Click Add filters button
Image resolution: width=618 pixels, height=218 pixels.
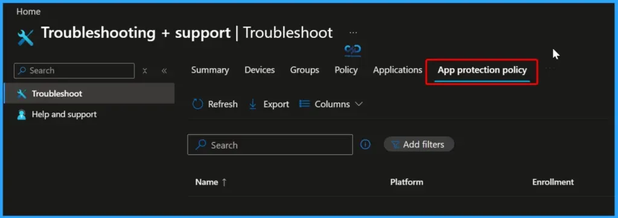pyautogui.click(x=419, y=145)
